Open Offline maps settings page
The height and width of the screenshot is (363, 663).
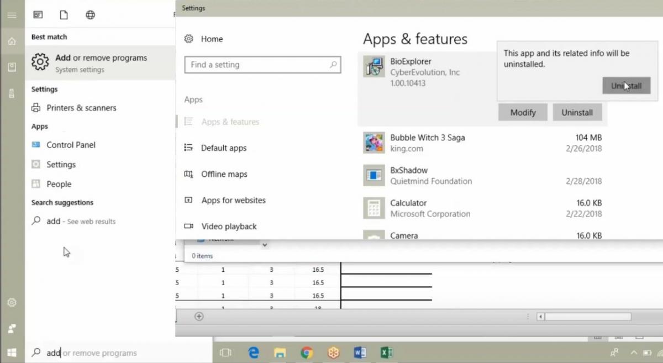click(224, 174)
